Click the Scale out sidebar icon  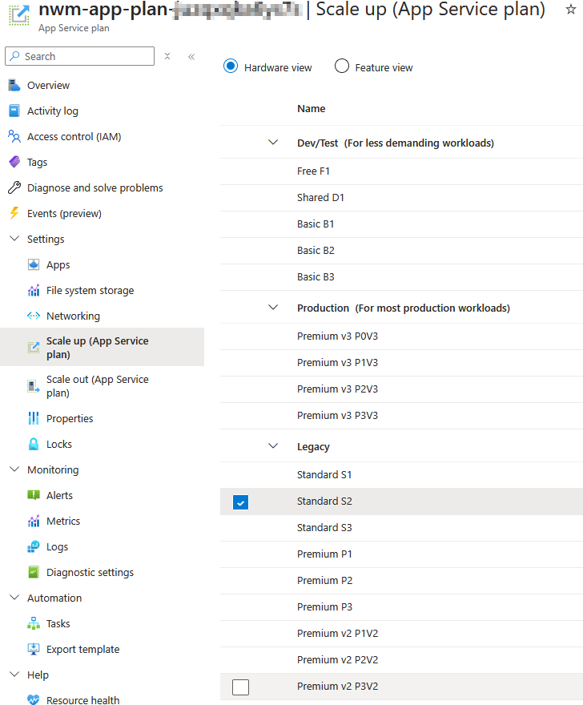34,386
